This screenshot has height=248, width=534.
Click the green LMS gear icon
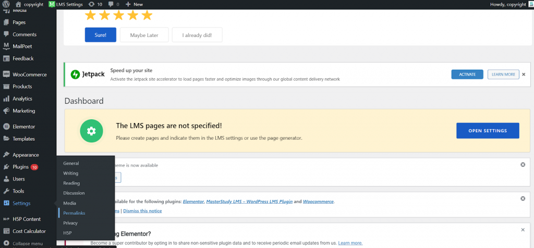point(91,131)
